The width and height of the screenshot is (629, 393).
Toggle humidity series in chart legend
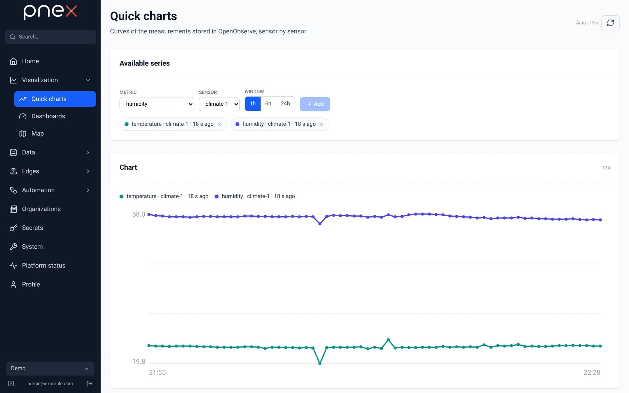click(255, 196)
